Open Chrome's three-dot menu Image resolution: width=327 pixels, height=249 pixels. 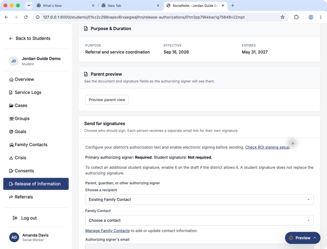click(321, 17)
